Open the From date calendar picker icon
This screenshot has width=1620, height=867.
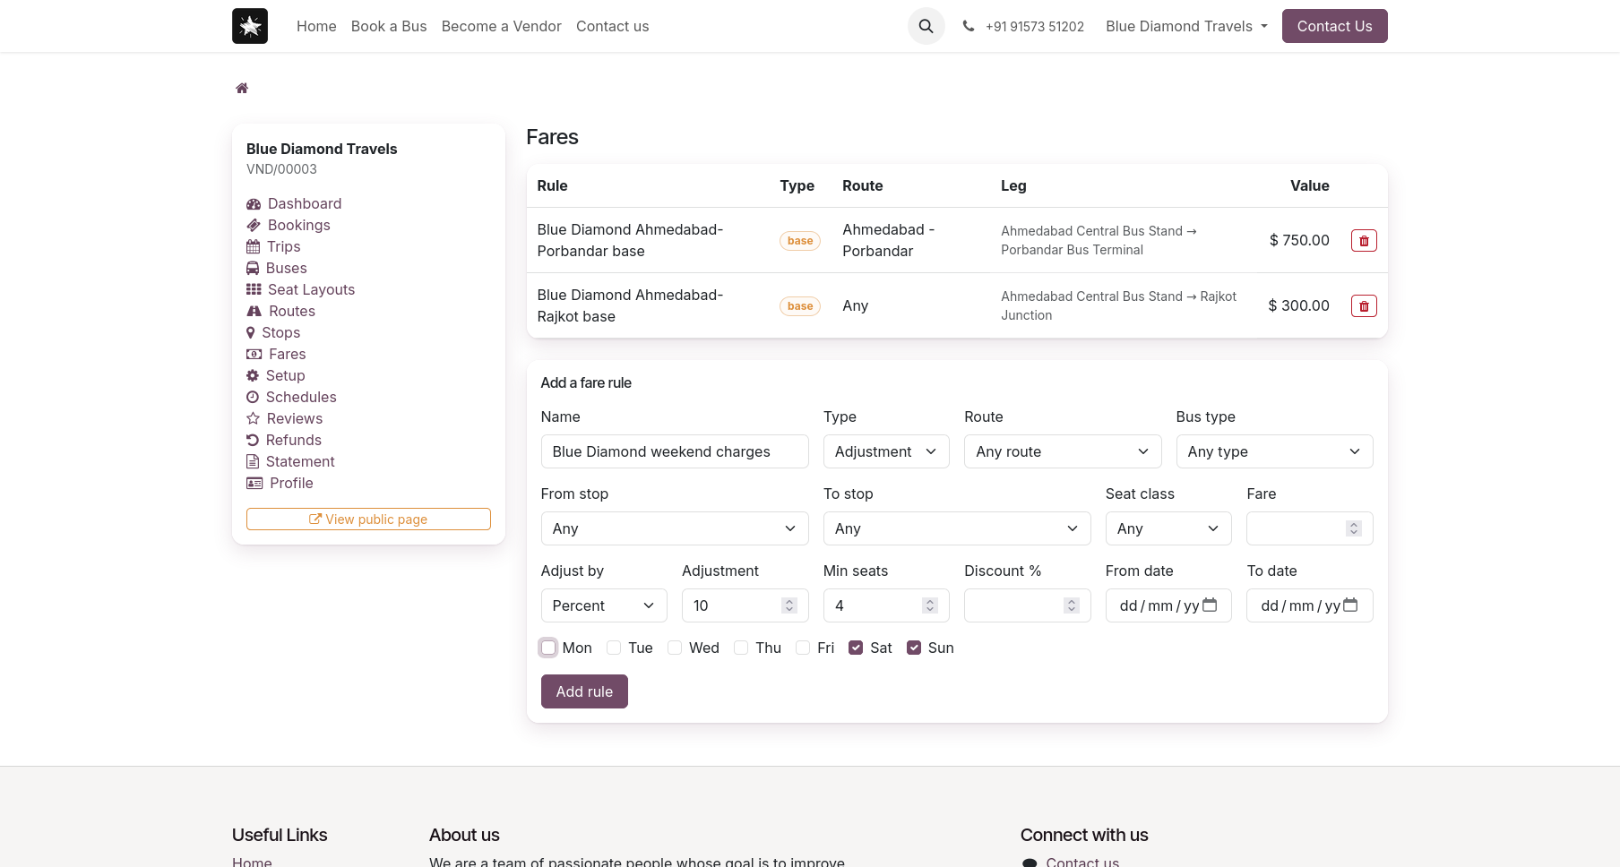(1210, 605)
